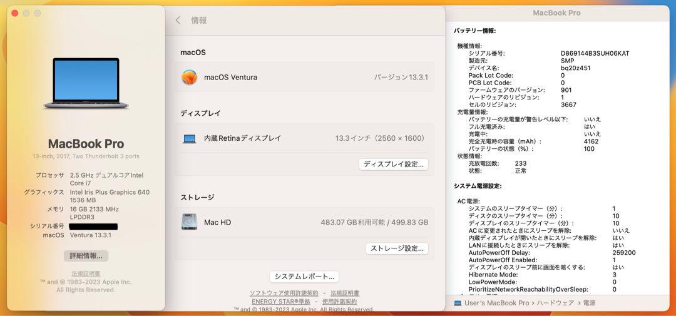Click PrioritizeNetworkReachabilityOverSleep row
The height and width of the screenshot is (316, 676).
pos(542,289)
